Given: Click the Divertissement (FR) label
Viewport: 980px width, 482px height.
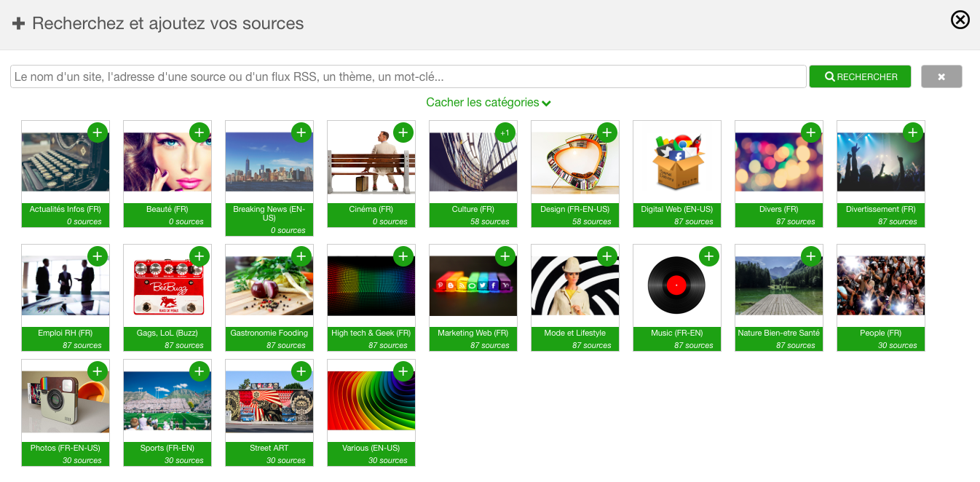Looking at the screenshot, I should (x=881, y=210).
